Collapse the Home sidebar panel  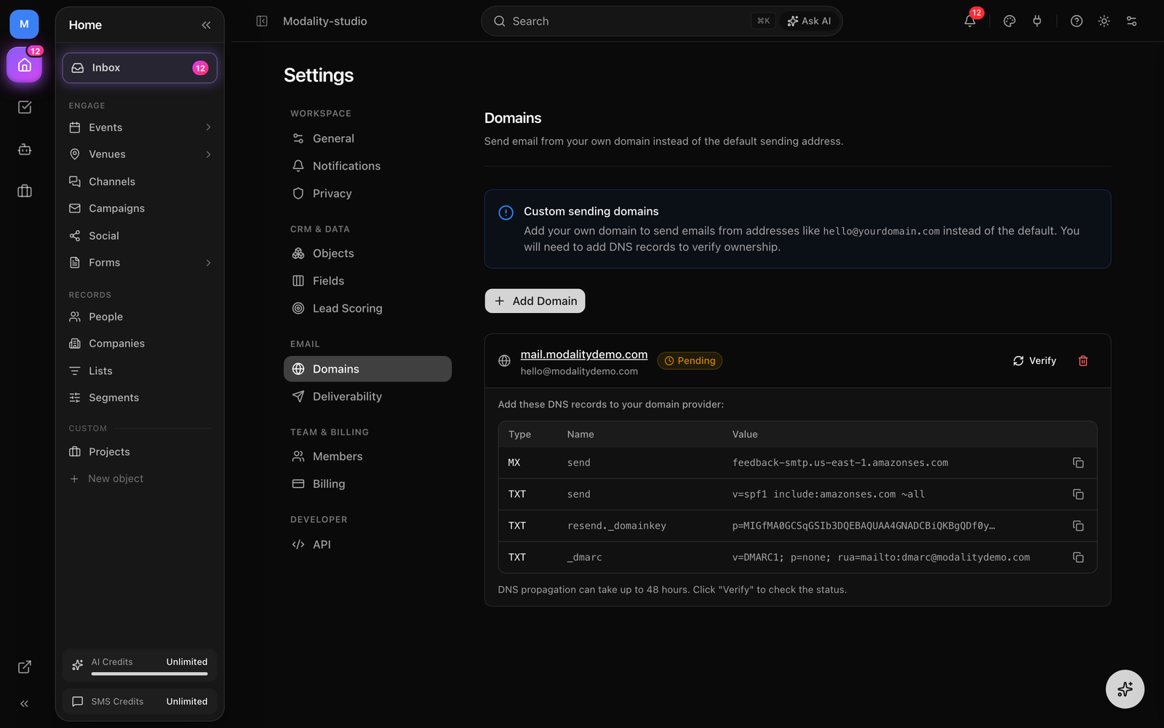[x=206, y=25]
